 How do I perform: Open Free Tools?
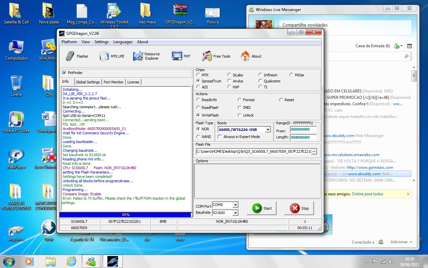216,56
